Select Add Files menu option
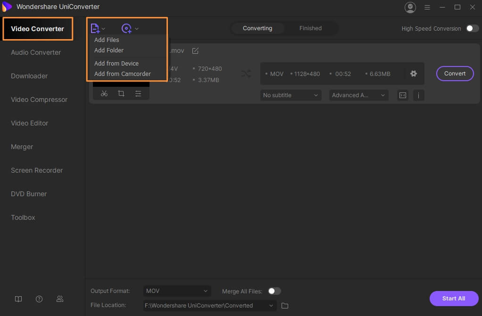482x316 pixels. coord(107,40)
